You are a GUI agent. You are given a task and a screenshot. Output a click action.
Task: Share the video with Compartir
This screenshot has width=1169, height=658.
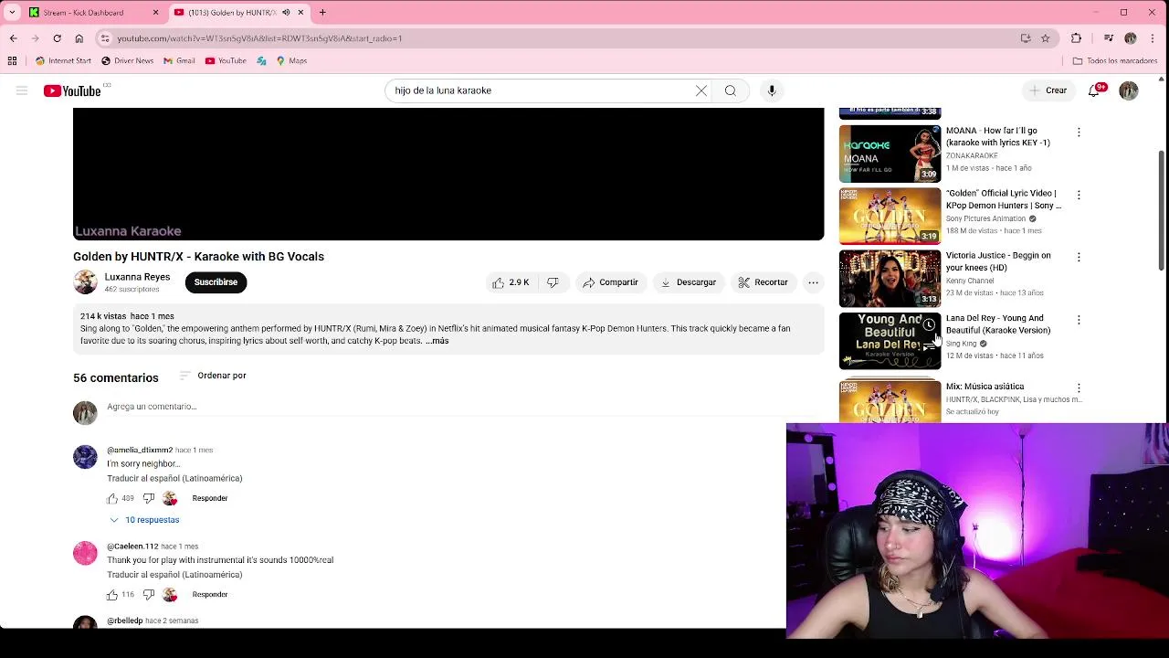pos(610,282)
